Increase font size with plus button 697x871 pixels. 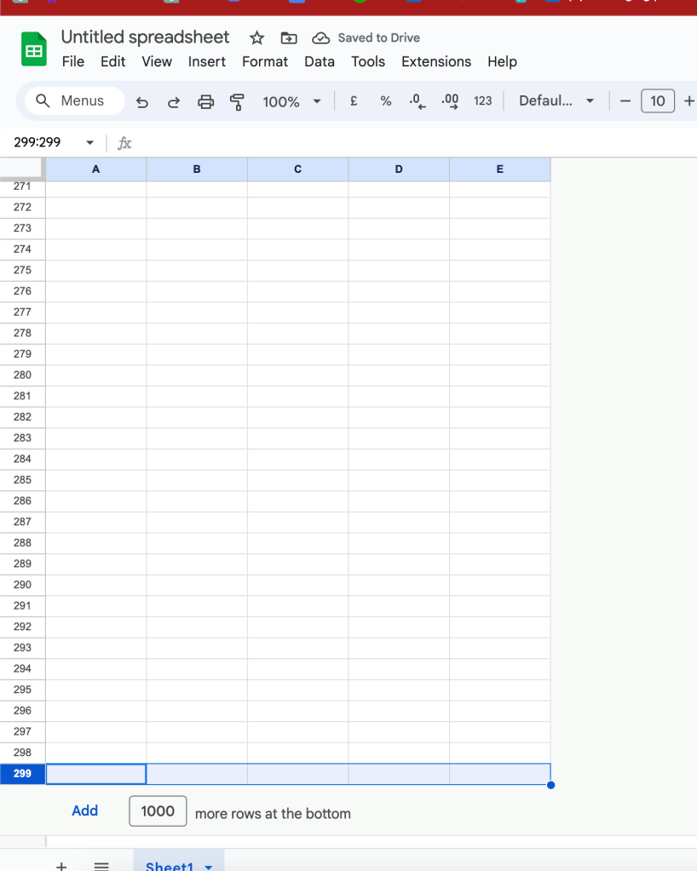689,101
